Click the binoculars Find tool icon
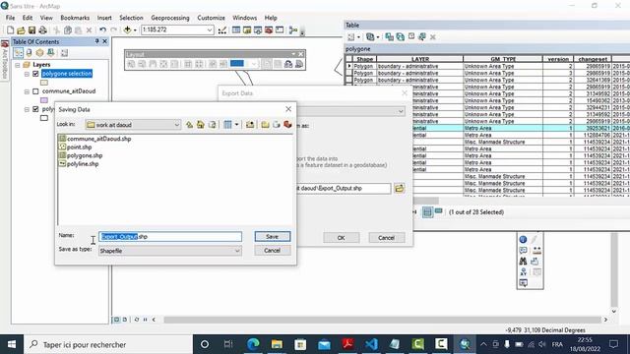630x354 pixels. coord(523,262)
